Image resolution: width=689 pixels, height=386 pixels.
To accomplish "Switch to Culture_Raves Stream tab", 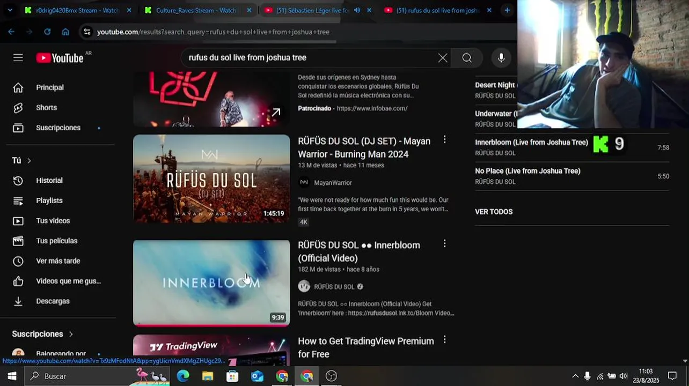I will (x=196, y=10).
